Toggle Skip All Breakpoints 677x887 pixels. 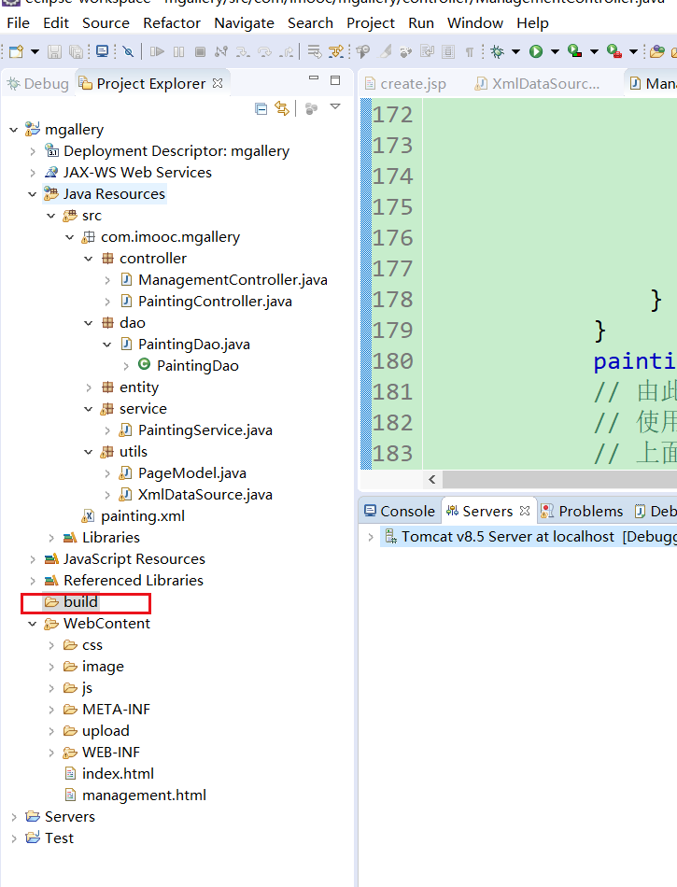[x=128, y=52]
